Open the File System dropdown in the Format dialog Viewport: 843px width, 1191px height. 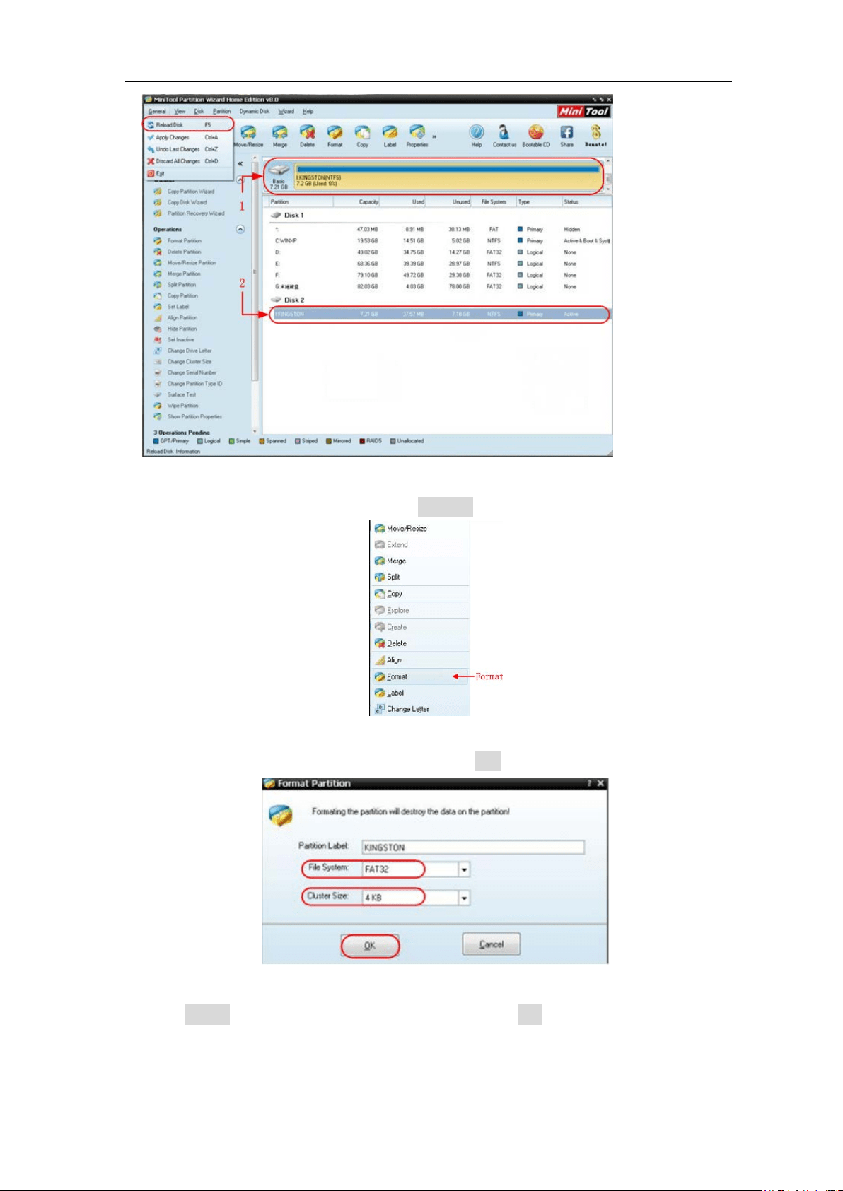465,869
